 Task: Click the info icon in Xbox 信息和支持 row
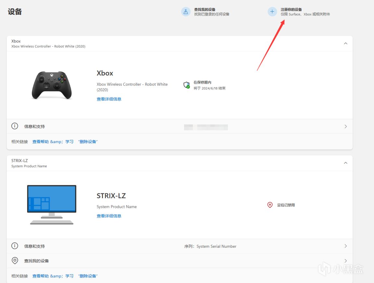(15, 126)
